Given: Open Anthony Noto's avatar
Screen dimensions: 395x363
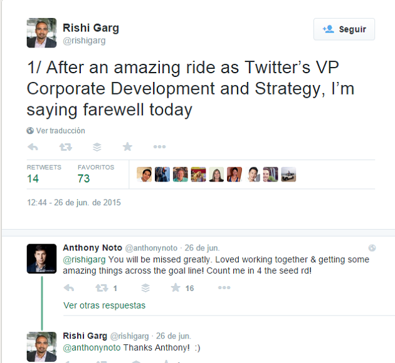Looking at the screenshot, I should [41, 258].
